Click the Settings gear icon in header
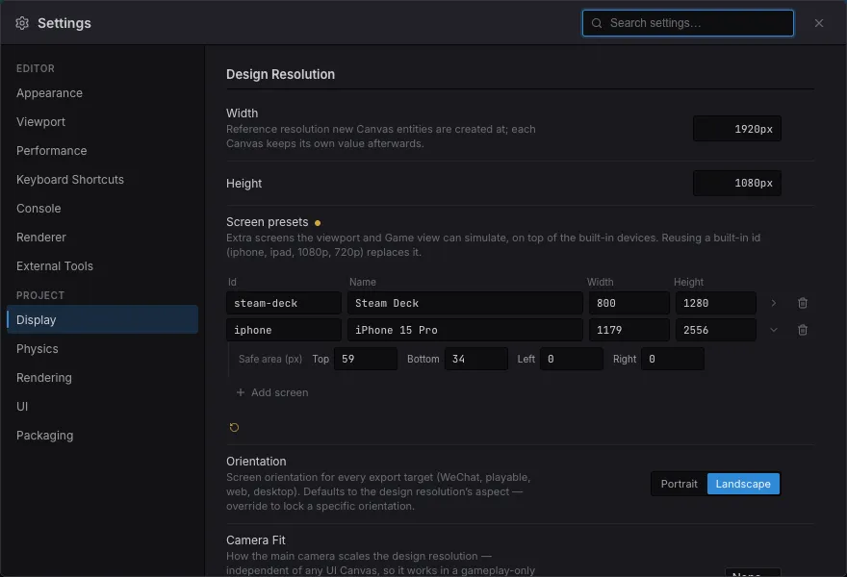 point(22,23)
